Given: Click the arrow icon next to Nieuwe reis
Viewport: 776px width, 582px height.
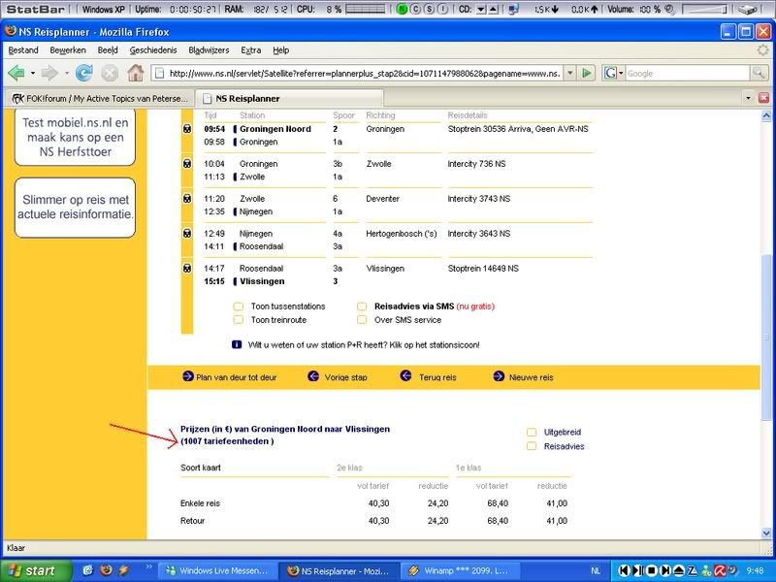Looking at the screenshot, I should (x=499, y=376).
